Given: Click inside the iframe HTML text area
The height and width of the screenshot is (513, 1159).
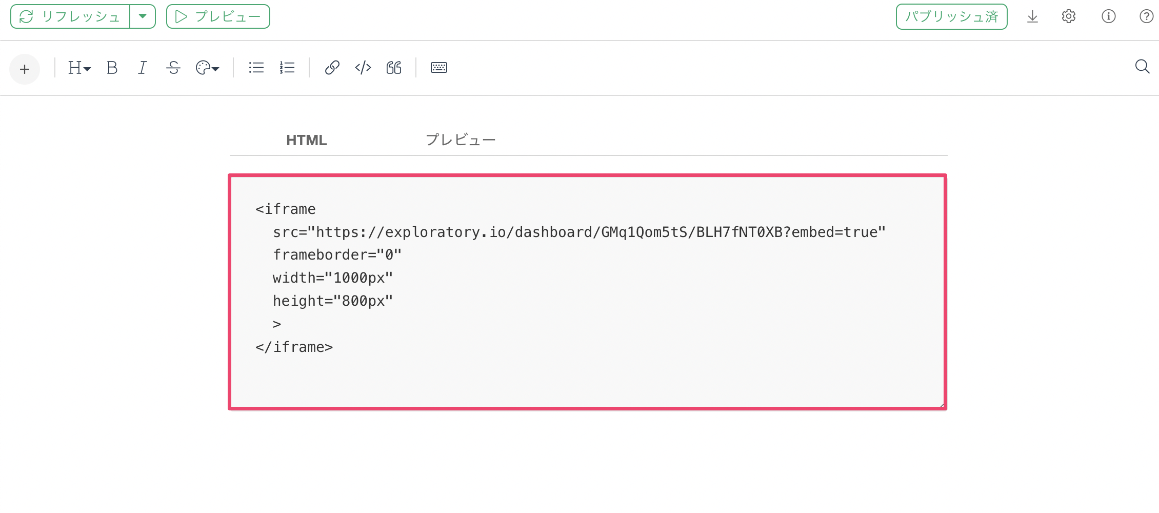Looking at the screenshot, I should click(588, 292).
